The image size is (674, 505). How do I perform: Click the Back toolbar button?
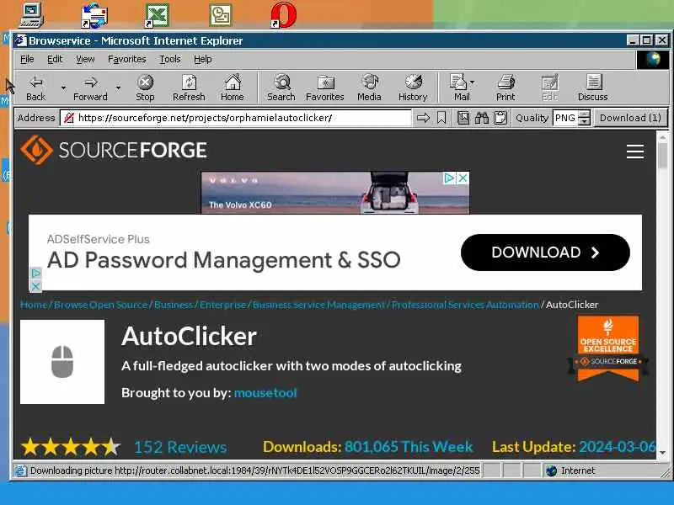coord(35,88)
